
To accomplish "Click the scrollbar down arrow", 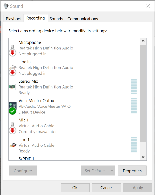I will tap(143, 157).
